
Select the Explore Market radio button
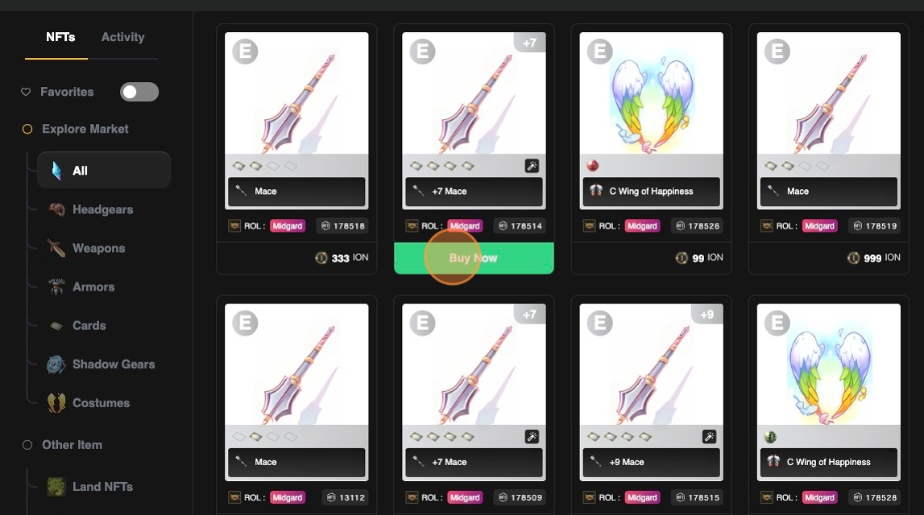[27, 129]
